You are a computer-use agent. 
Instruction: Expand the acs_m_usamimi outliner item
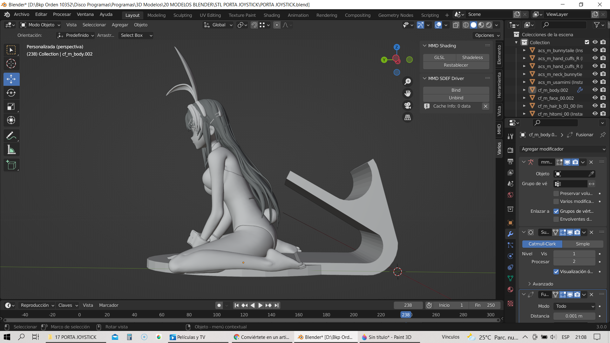click(x=525, y=82)
